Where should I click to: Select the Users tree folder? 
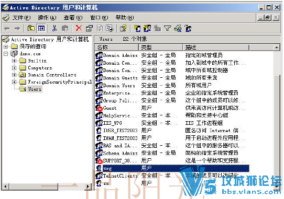(x=35, y=89)
